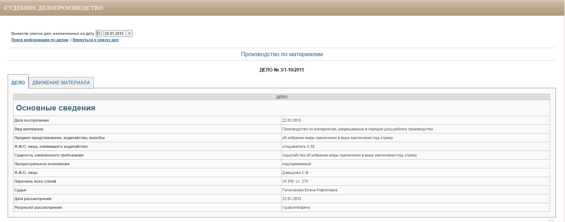Click the 'Основные сведения' section title

pos(56,108)
